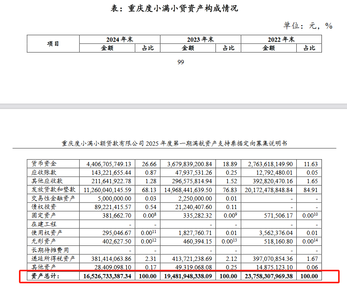The width and height of the screenshot is (347, 286).
Task: Select the amount 89,221,415.57
Action: [113, 207]
